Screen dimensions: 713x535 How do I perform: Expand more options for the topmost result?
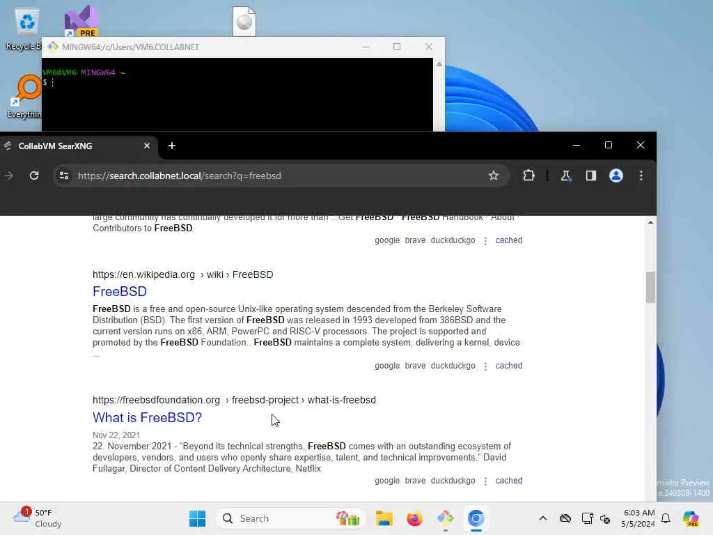click(485, 240)
